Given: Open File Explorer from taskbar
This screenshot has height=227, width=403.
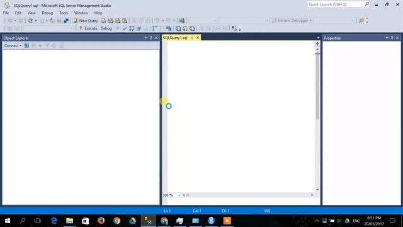Looking at the screenshot, I should point(70,221).
